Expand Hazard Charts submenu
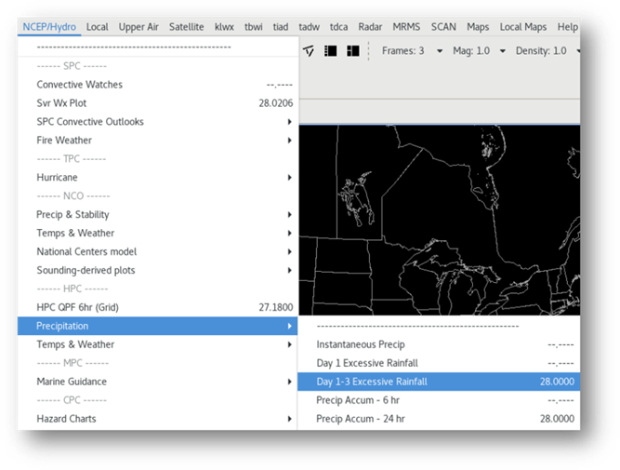The height and width of the screenshot is (470, 620). click(158, 419)
